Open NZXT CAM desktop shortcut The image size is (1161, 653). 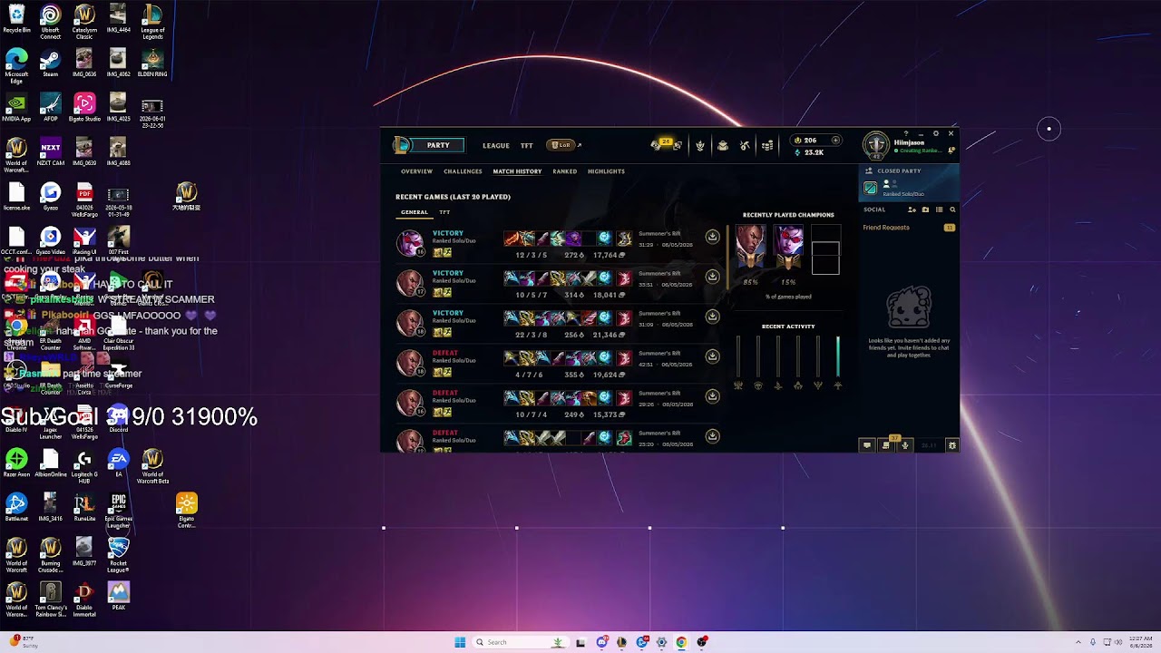pyautogui.click(x=51, y=152)
